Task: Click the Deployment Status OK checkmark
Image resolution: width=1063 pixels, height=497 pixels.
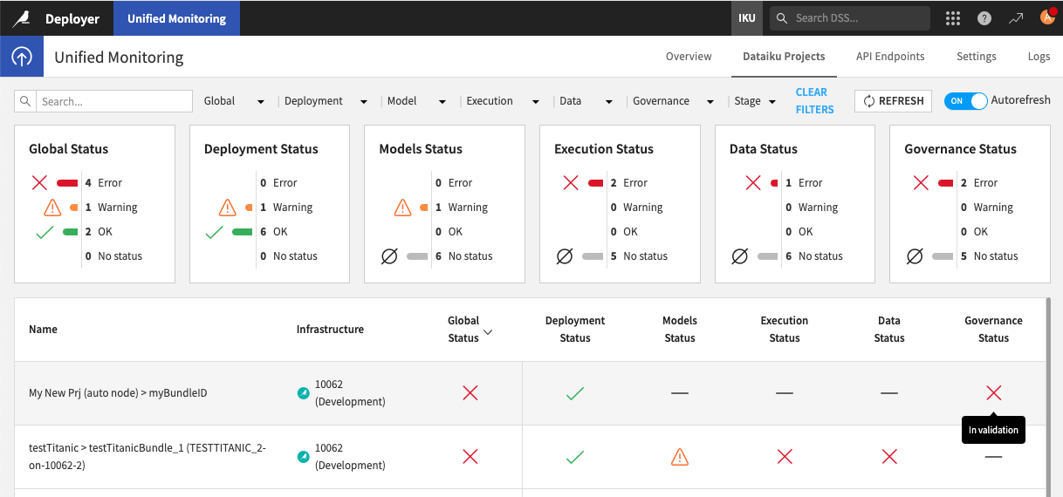Action: [214, 232]
